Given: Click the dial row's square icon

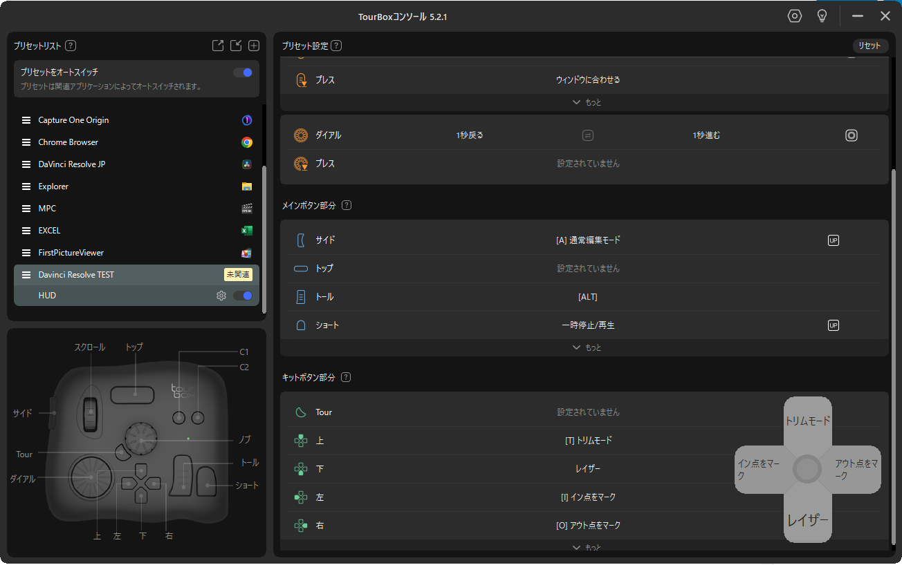Looking at the screenshot, I should point(852,135).
